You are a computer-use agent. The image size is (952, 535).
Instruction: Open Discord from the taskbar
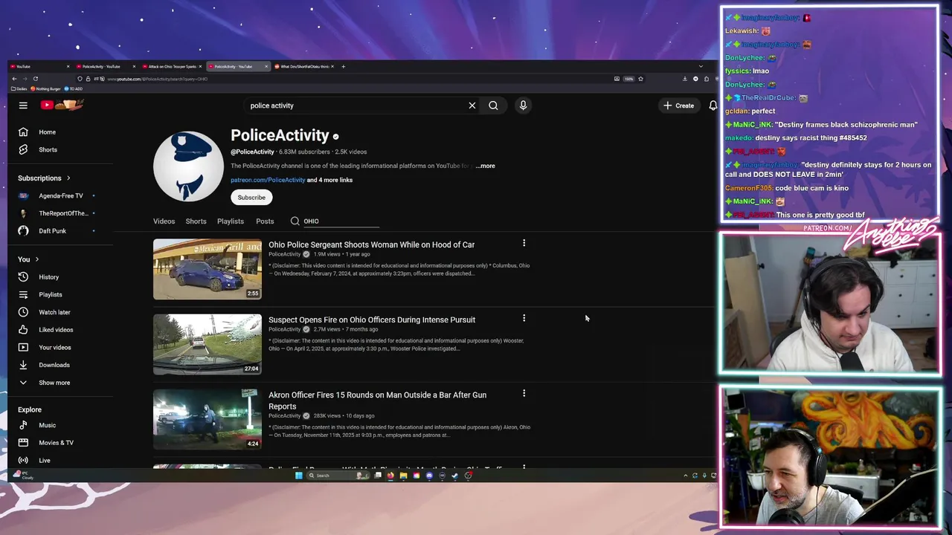point(429,476)
